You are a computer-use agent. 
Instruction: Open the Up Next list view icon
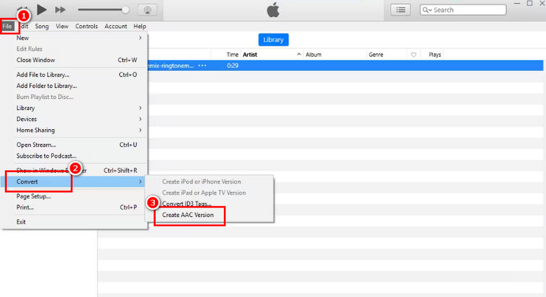[x=401, y=10]
